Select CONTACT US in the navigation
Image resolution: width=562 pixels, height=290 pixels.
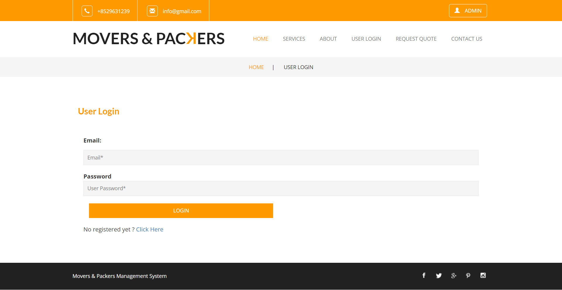coord(467,39)
